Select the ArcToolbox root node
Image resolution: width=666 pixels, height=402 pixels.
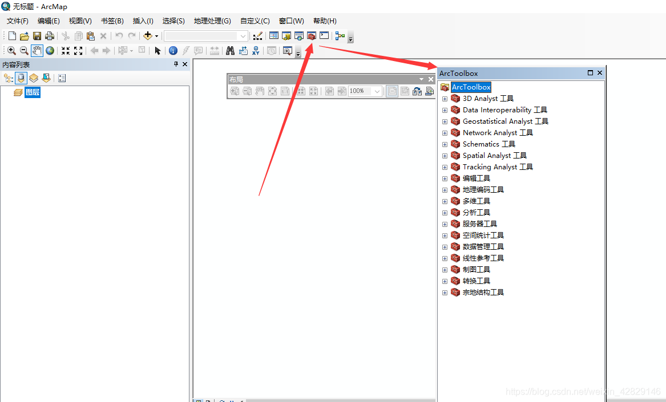(471, 87)
